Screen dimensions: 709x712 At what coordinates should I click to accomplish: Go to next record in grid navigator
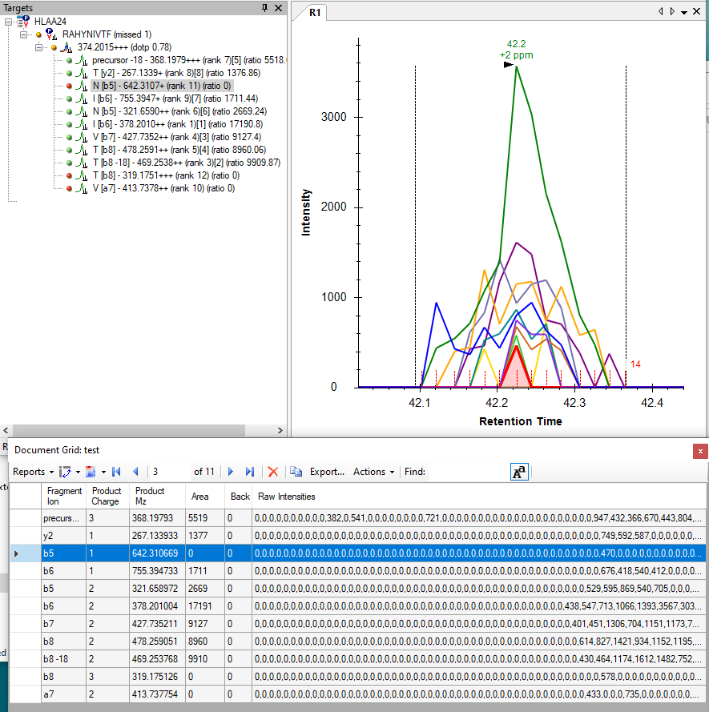232,472
